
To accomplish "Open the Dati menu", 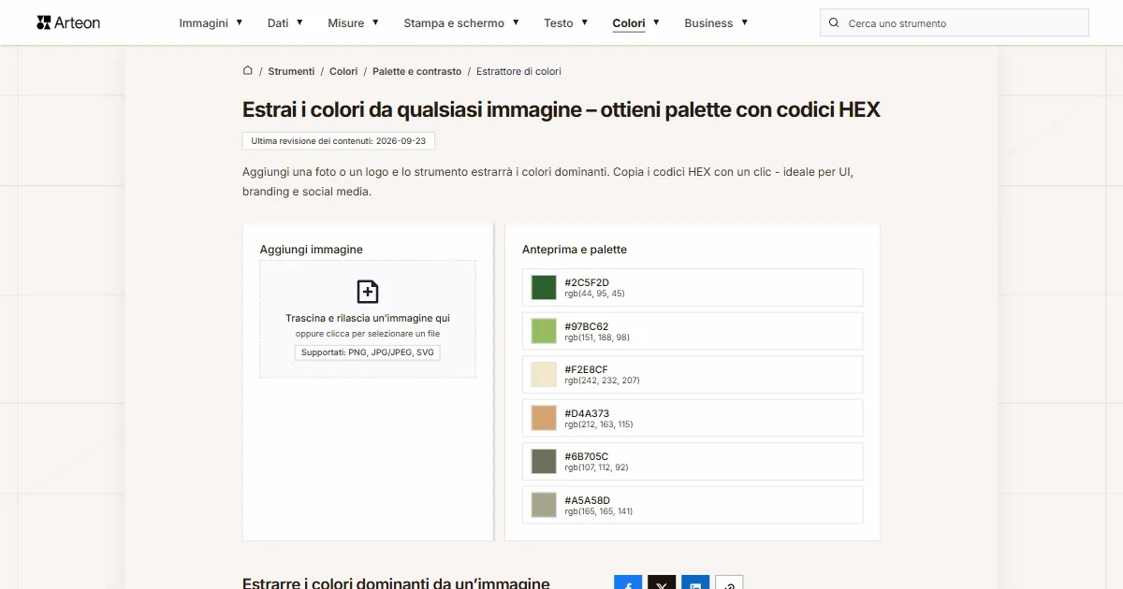I will pyautogui.click(x=278, y=23).
